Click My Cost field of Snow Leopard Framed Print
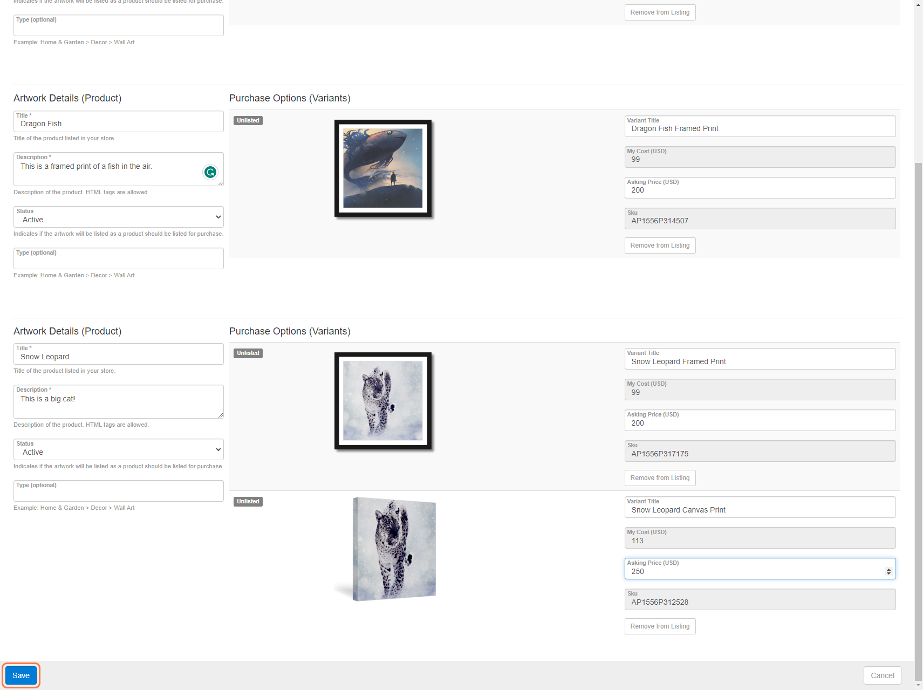Image resolution: width=923 pixels, height=690 pixels. pyautogui.click(x=760, y=390)
